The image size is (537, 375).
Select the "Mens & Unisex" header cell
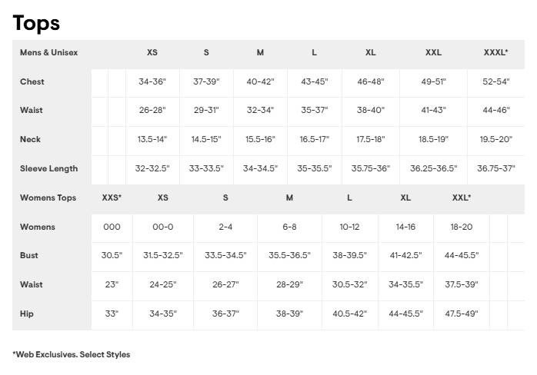pyautogui.click(x=48, y=52)
